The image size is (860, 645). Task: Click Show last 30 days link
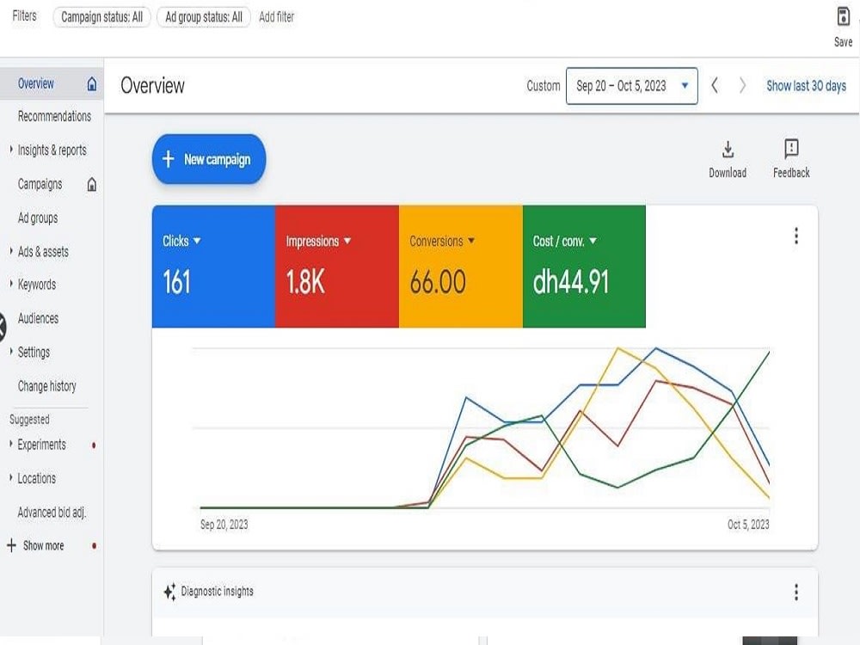(x=807, y=86)
